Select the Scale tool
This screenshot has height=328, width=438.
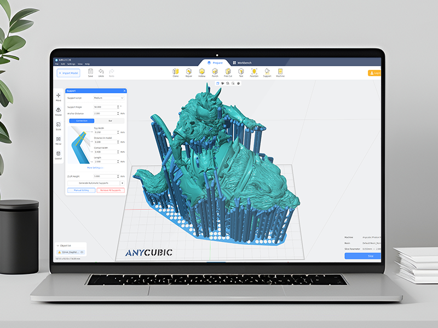[x=59, y=126]
